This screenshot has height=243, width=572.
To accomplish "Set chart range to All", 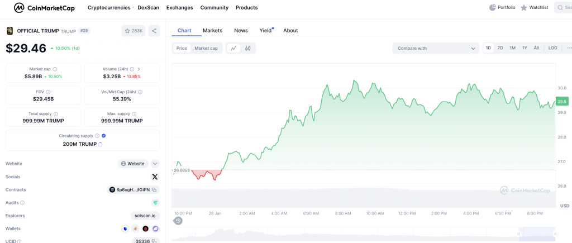I will click(536, 48).
